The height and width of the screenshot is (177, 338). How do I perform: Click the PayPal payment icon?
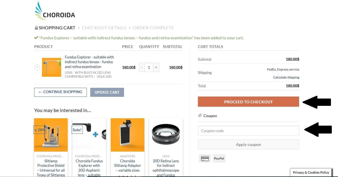pyautogui.click(x=219, y=158)
